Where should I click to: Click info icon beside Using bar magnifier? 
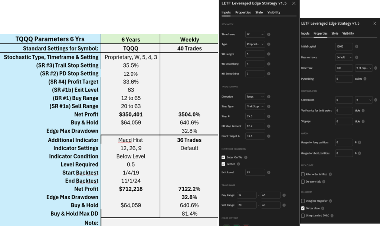pyautogui.click(x=331, y=201)
